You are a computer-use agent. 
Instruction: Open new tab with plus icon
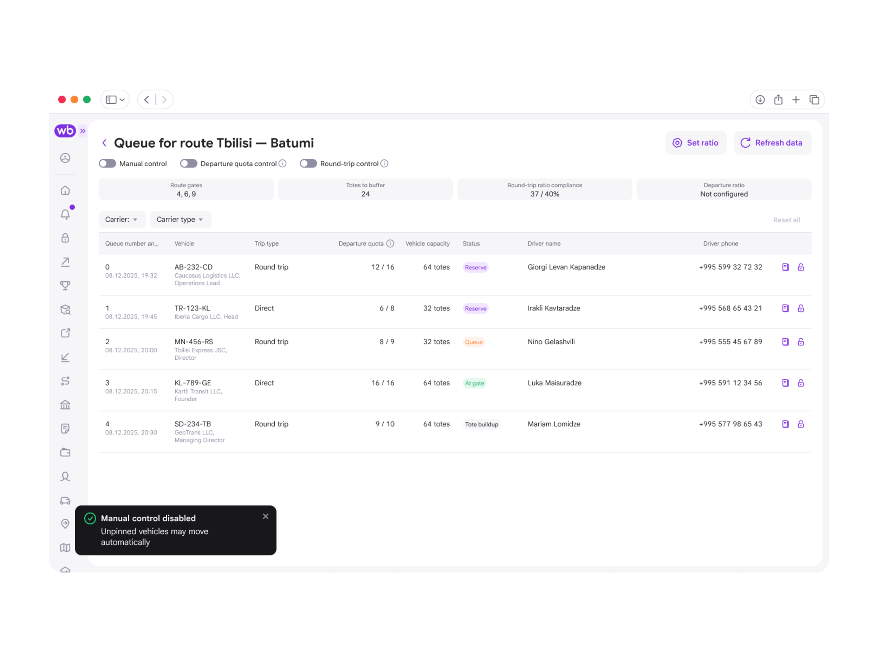point(796,100)
